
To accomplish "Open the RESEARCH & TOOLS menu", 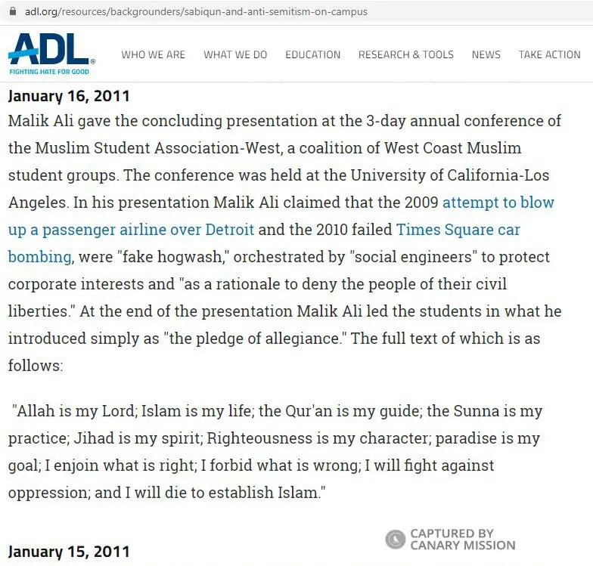I will pyautogui.click(x=405, y=54).
